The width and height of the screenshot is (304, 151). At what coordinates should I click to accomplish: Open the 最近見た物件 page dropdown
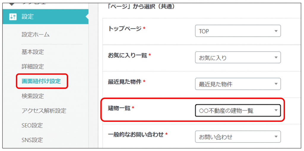pyautogui.click(x=237, y=84)
